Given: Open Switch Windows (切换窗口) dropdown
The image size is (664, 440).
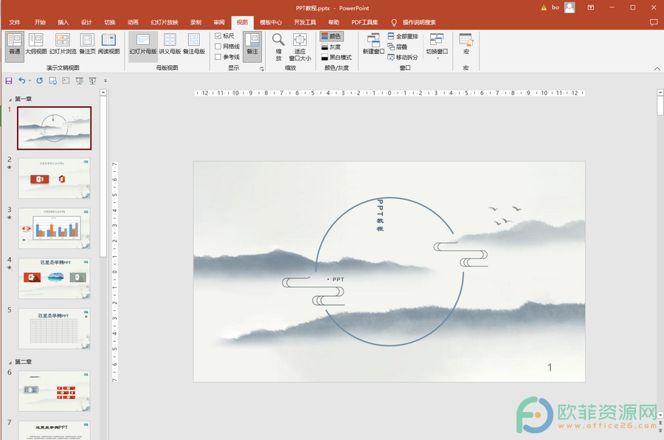Looking at the screenshot, I should tap(437, 46).
